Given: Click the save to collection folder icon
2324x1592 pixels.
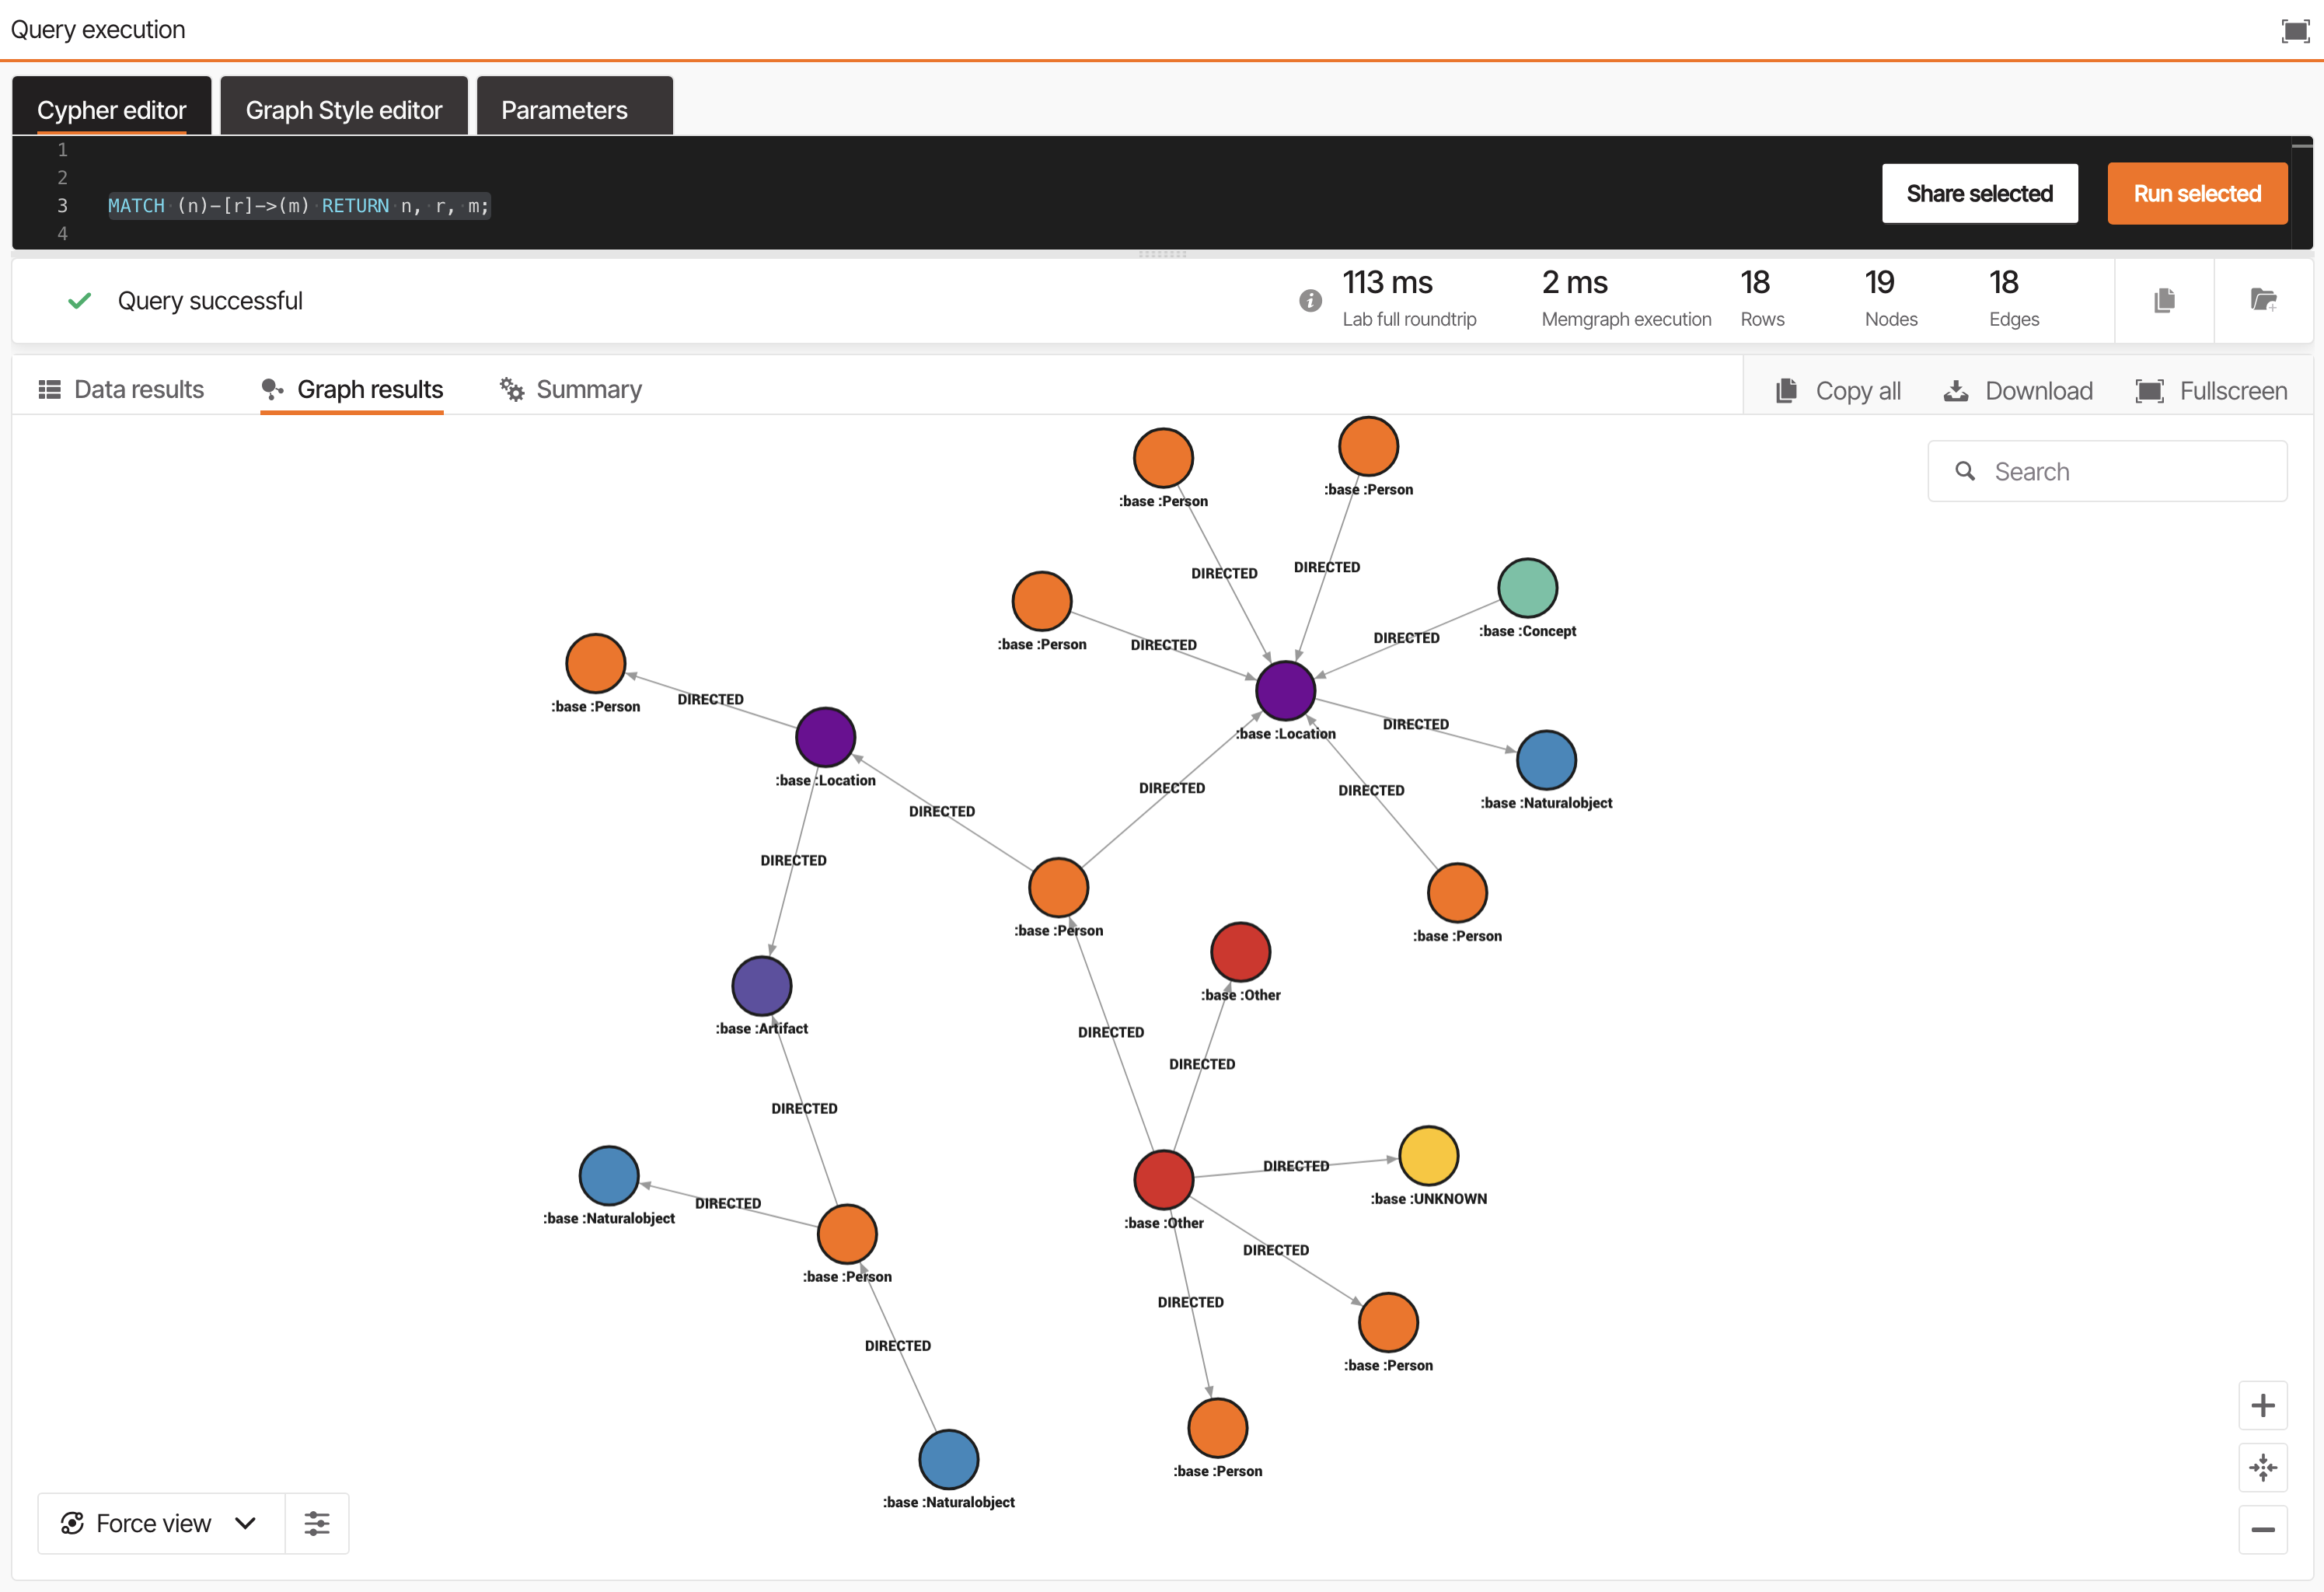Looking at the screenshot, I should pyautogui.click(x=2263, y=300).
